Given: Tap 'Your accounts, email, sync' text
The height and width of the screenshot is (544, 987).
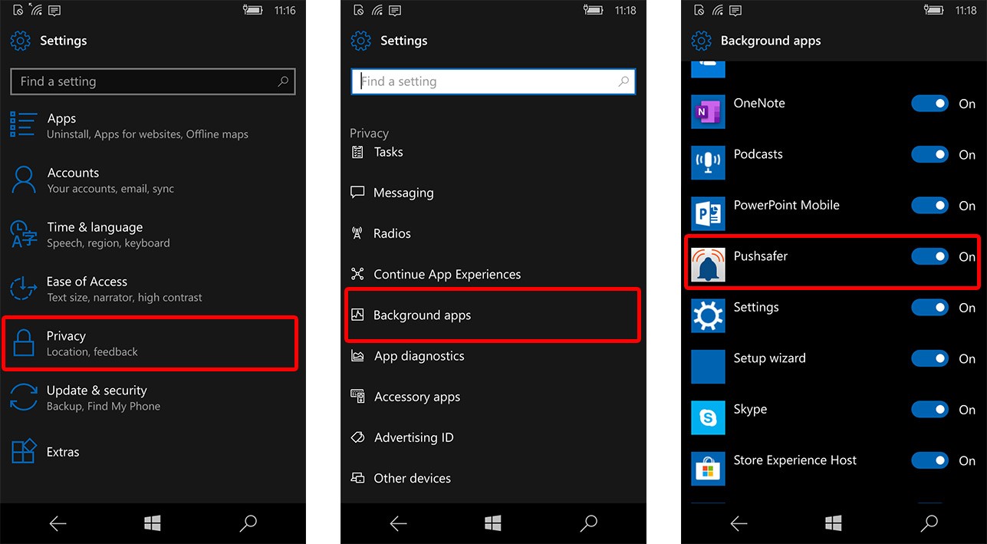Looking at the screenshot, I should tap(110, 189).
